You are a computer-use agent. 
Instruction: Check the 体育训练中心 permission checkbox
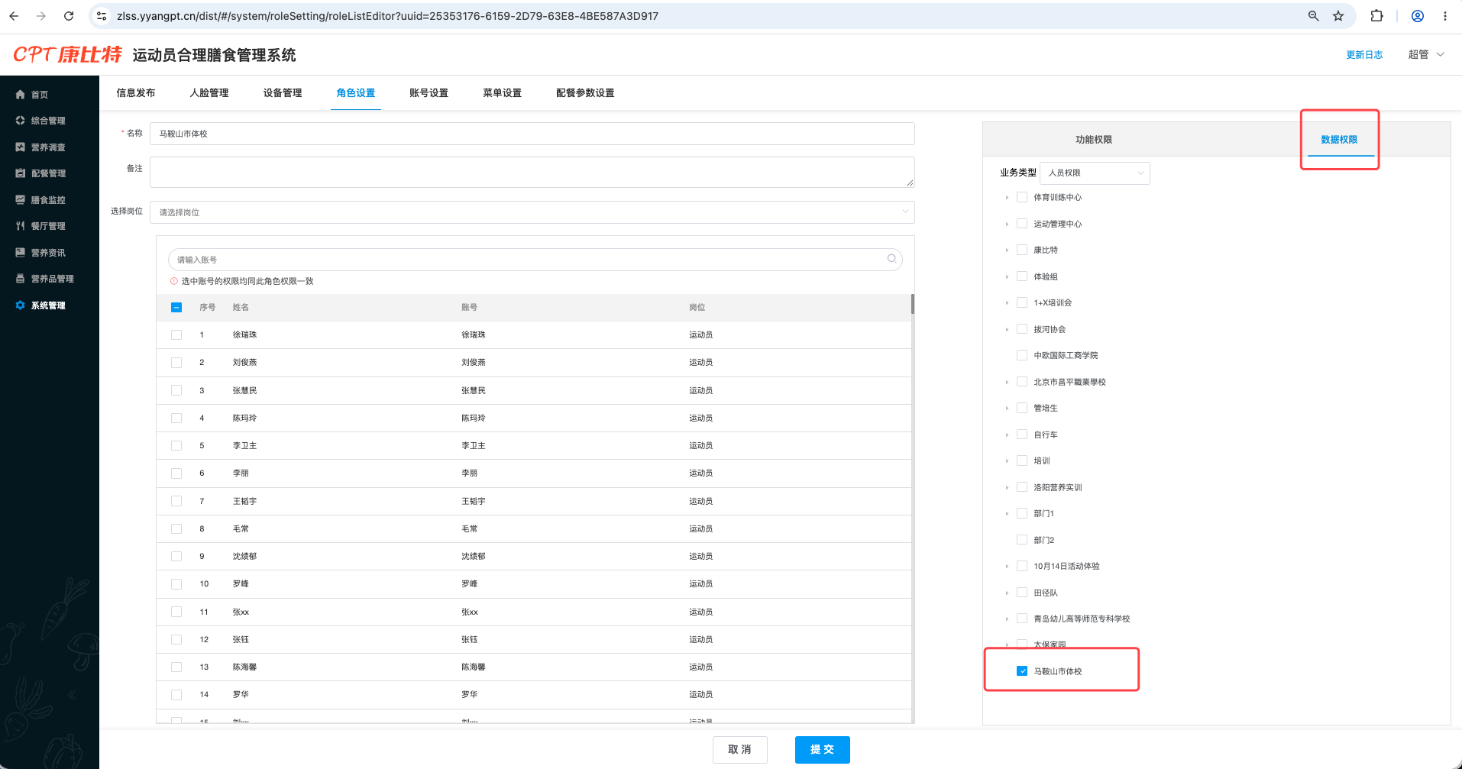click(1022, 197)
